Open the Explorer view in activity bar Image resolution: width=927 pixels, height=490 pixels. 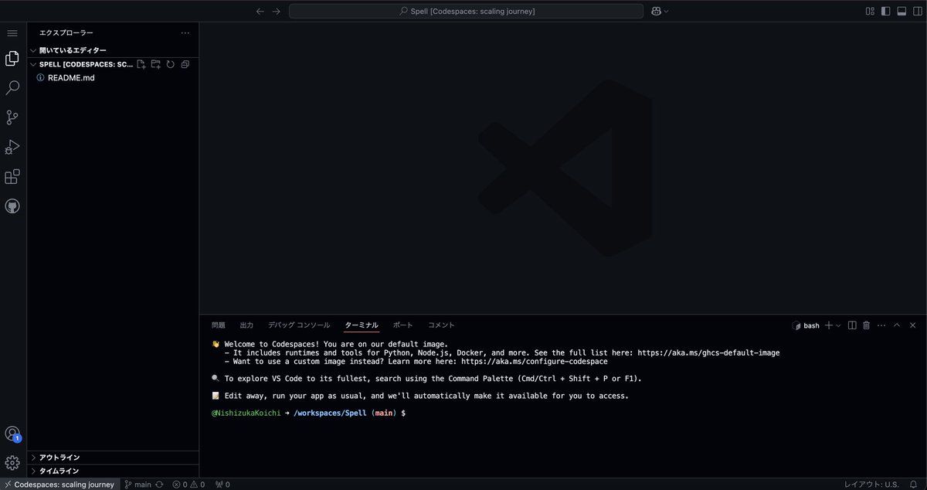12,59
